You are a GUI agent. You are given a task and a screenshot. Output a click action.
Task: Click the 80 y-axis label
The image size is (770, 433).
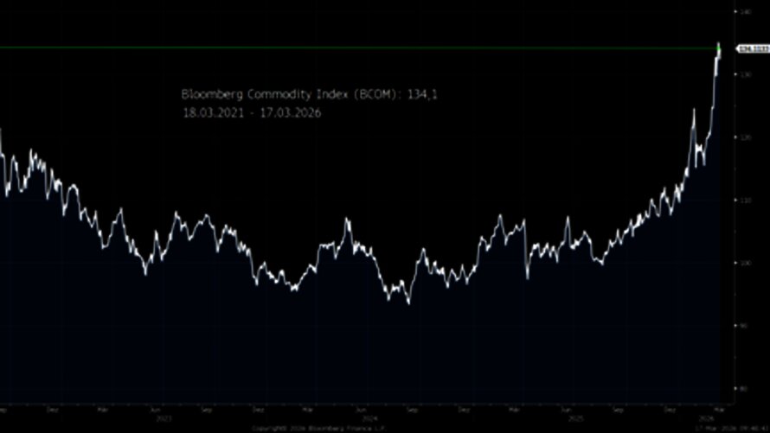(743, 389)
